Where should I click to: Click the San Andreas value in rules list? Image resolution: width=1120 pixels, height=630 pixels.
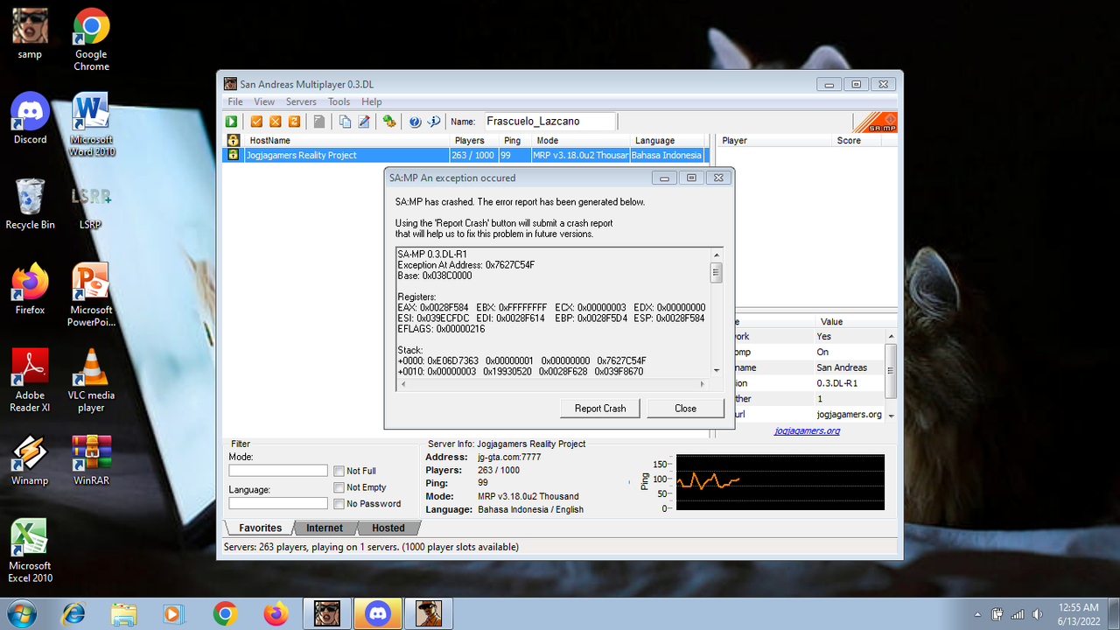pos(842,367)
